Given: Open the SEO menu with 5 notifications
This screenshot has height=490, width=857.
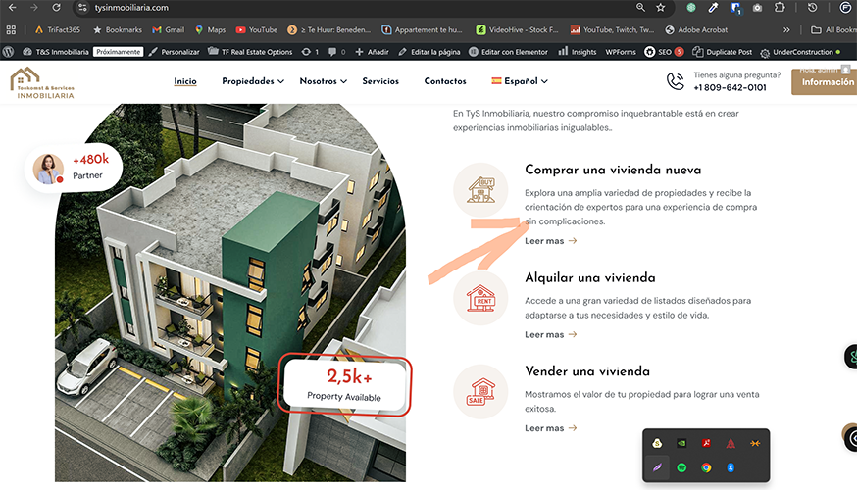Looking at the screenshot, I should click(664, 52).
